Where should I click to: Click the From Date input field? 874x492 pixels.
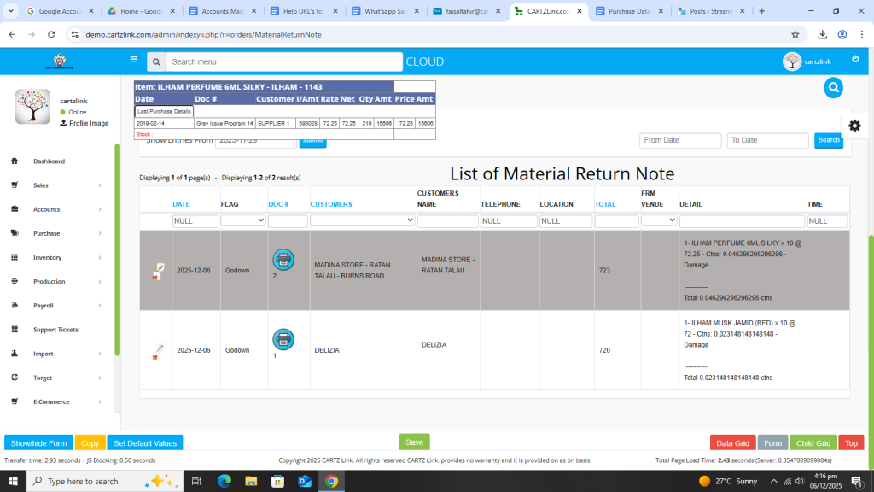tap(680, 140)
